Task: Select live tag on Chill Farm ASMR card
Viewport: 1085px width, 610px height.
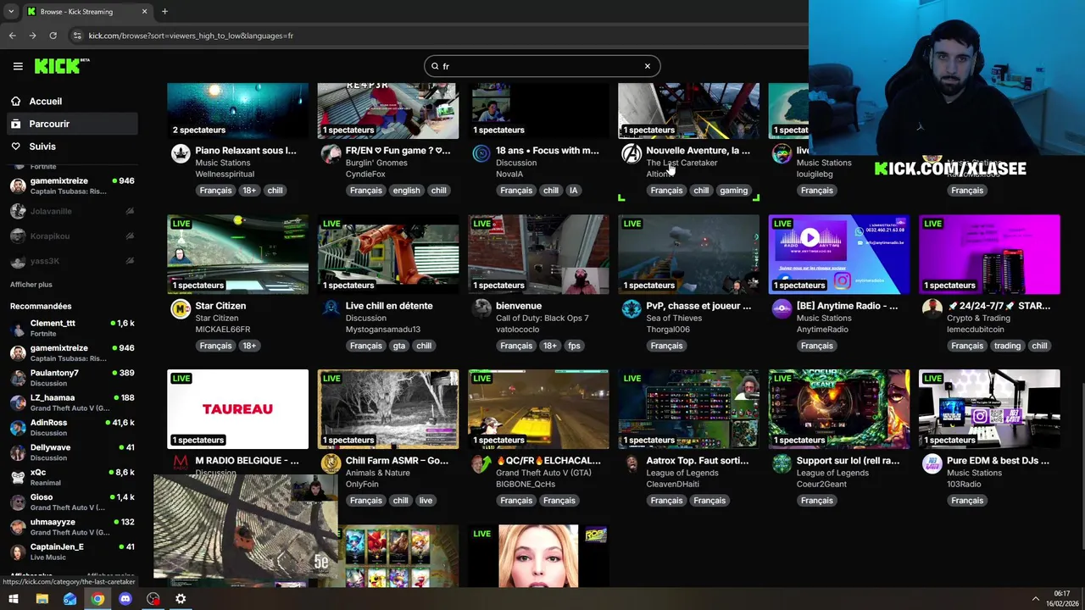Action: pos(426,501)
